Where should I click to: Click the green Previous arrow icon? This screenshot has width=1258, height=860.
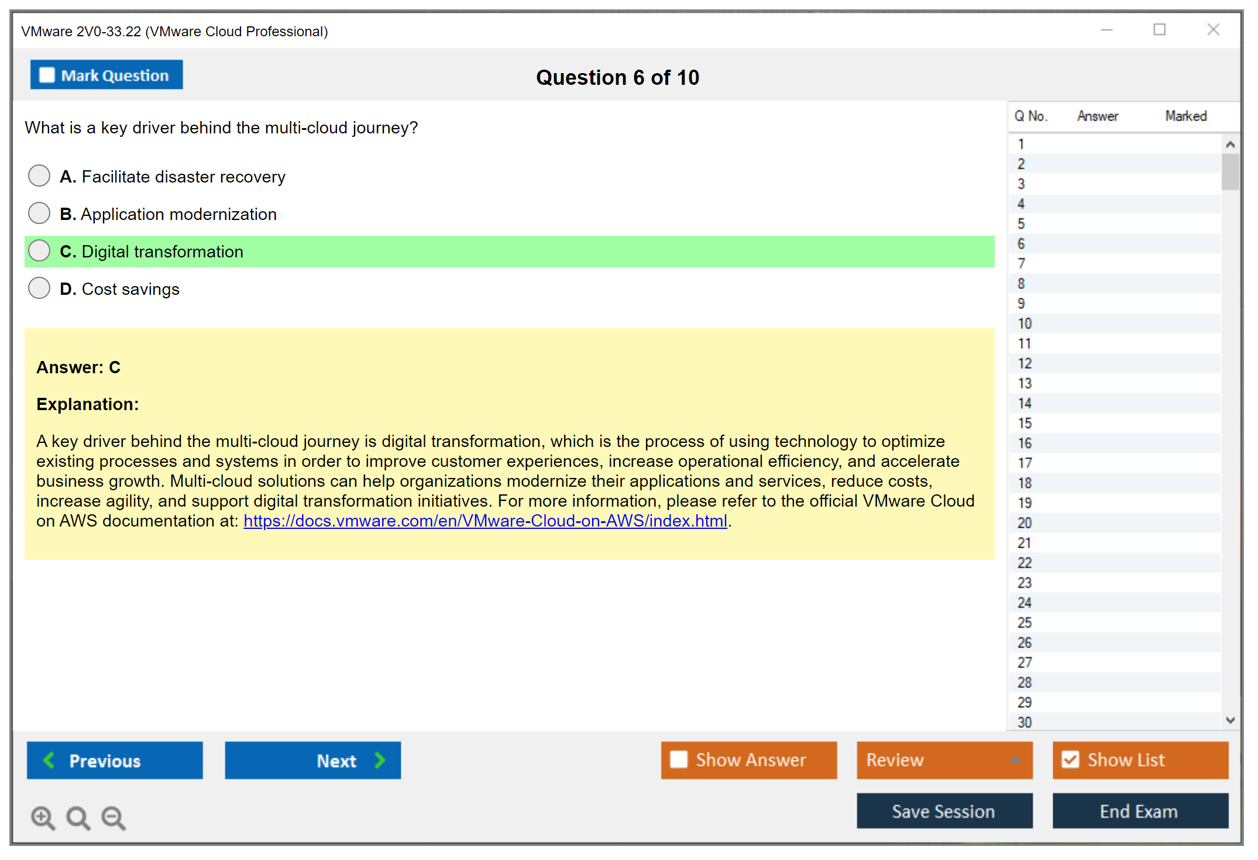[x=49, y=760]
